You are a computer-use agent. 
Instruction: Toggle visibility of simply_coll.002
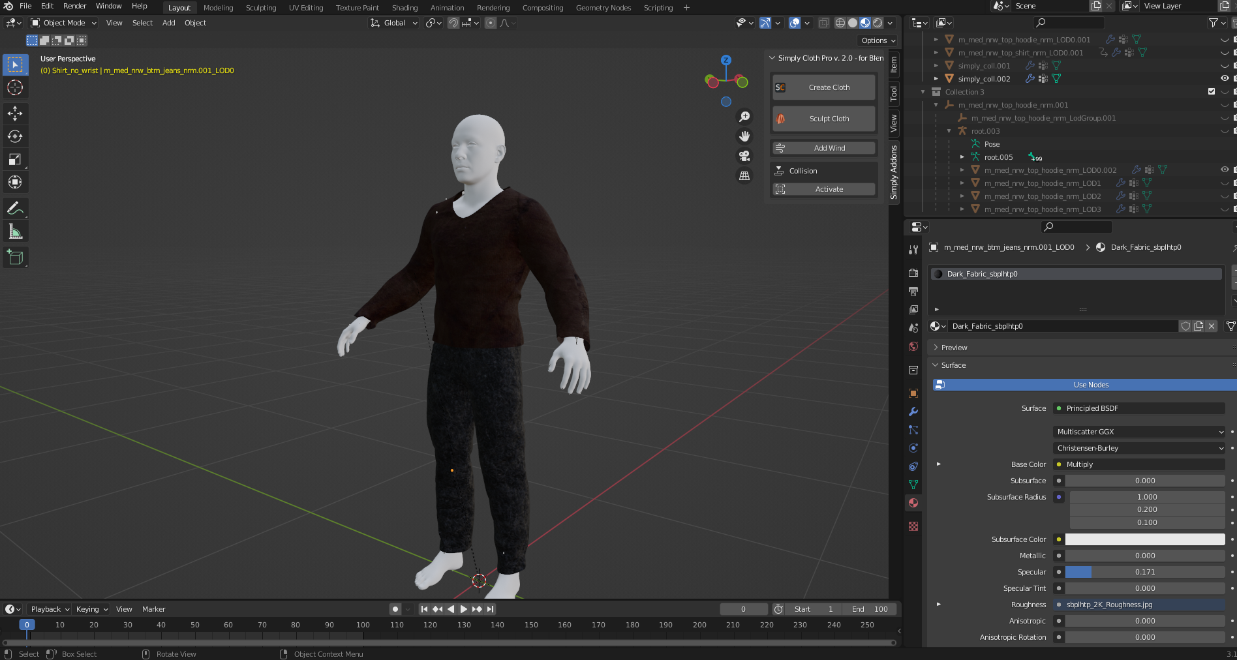point(1225,79)
